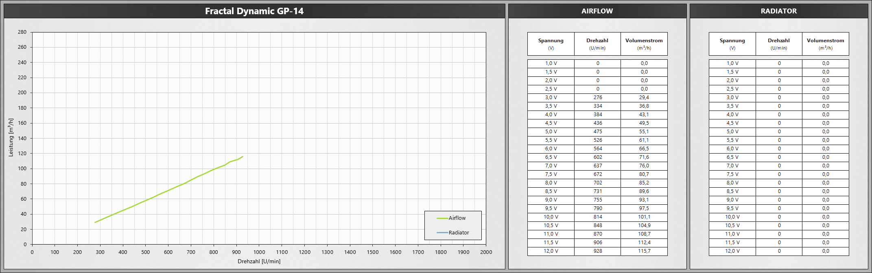Select the "49,5" Volumenstrom cell
Viewport: 872px width, 273px height.
pos(644,123)
